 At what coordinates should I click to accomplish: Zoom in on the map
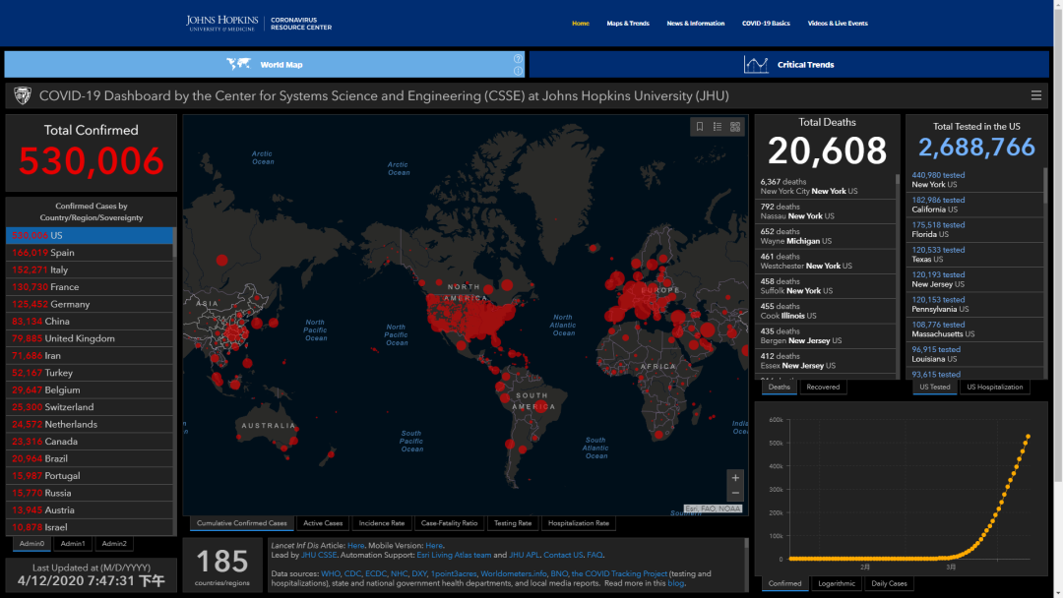click(734, 477)
